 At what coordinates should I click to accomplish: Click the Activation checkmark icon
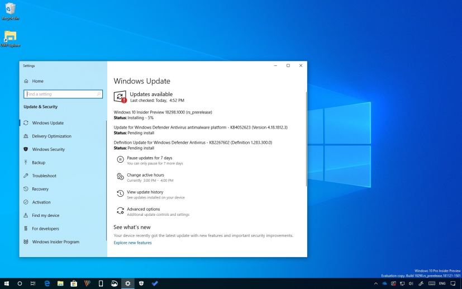[x=26, y=202]
